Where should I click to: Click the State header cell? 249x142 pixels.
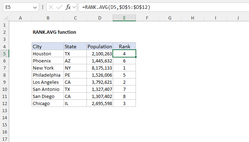click(x=75, y=47)
